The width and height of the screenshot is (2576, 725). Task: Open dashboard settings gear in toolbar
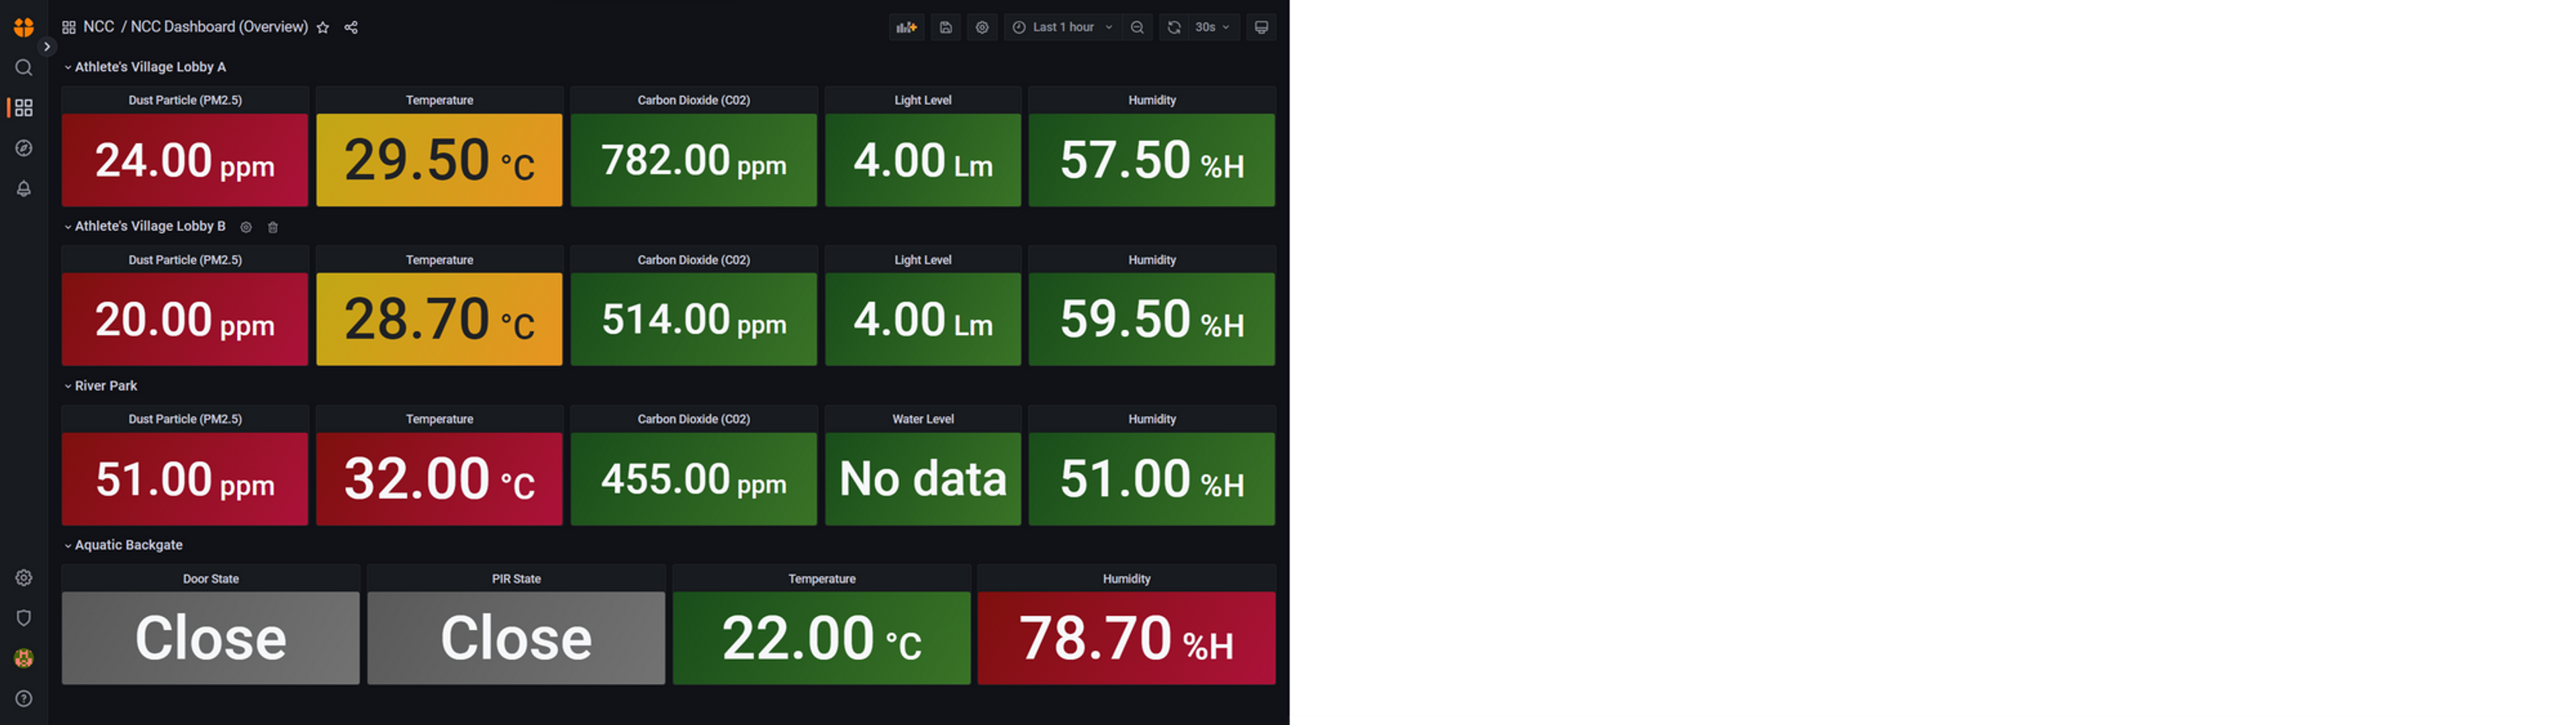(982, 27)
